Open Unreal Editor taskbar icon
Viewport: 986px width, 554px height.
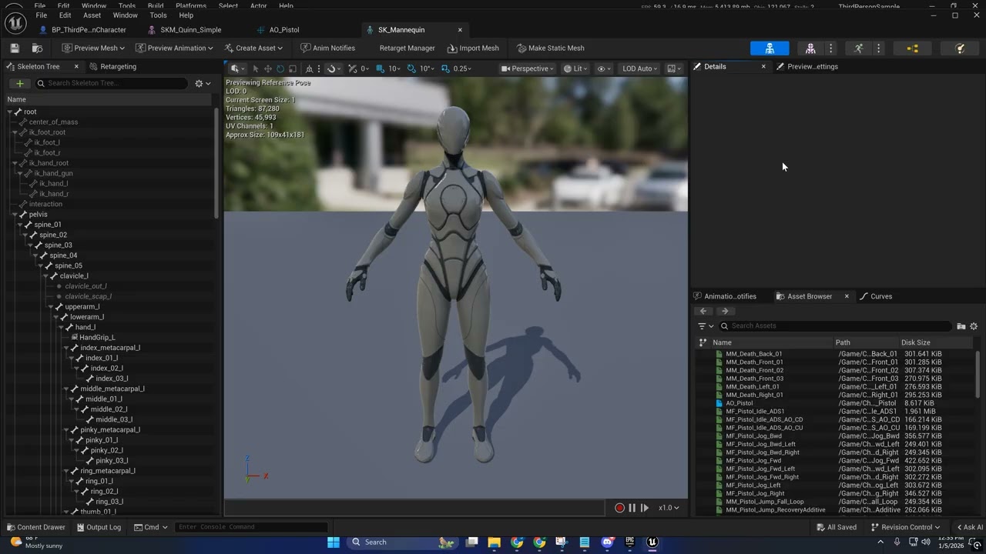(x=652, y=542)
